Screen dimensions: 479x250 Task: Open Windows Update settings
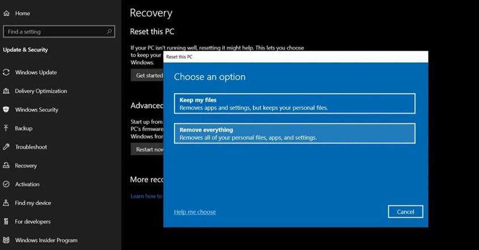pyautogui.click(x=36, y=72)
